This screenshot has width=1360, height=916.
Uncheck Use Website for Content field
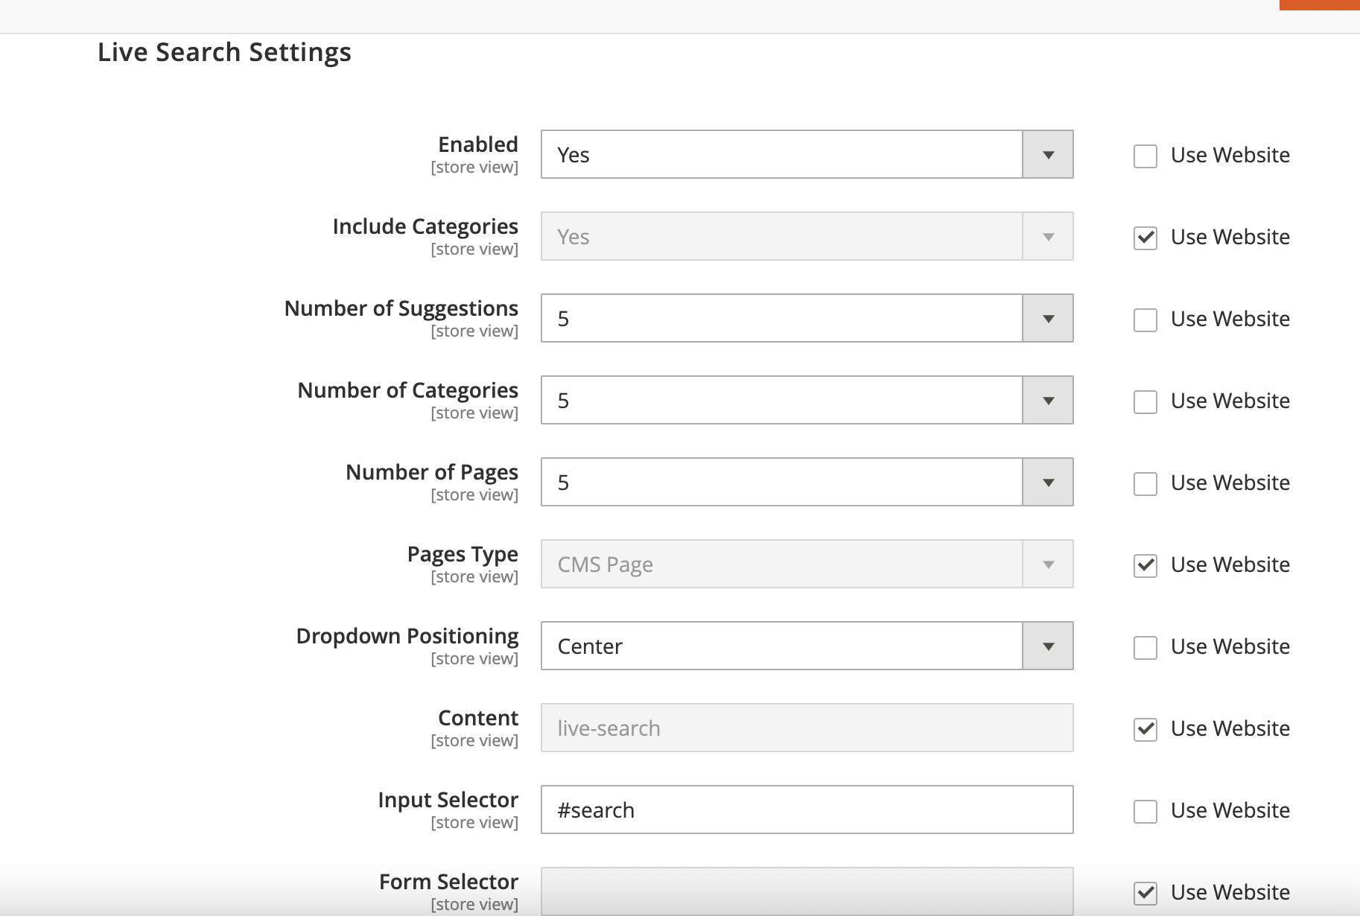pyautogui.click(x=1145, y=730)
